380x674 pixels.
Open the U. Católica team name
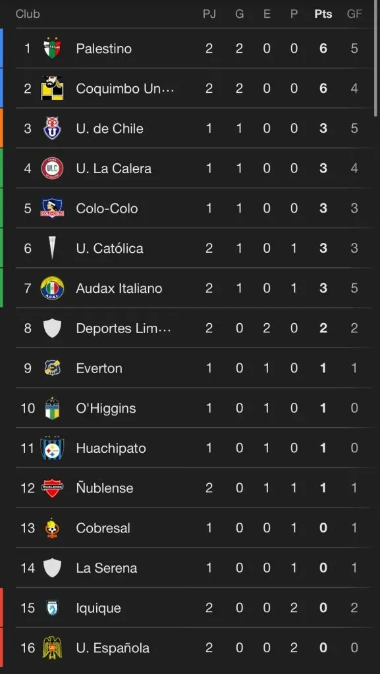pyautogui.click(x=109, y=248)
